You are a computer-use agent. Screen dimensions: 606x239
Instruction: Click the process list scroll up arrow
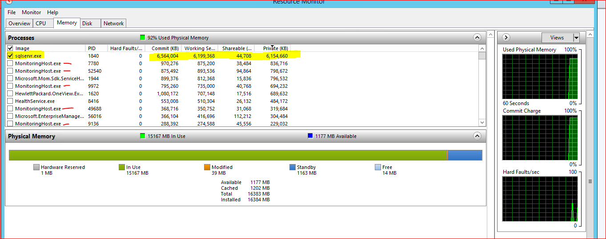click(x=482, y=48)
